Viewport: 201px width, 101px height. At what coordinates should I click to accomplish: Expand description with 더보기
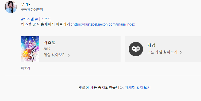(x=26, y=68)
